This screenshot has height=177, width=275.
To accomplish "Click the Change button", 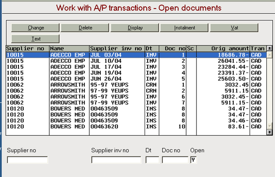I will click(x=35, y=28).
